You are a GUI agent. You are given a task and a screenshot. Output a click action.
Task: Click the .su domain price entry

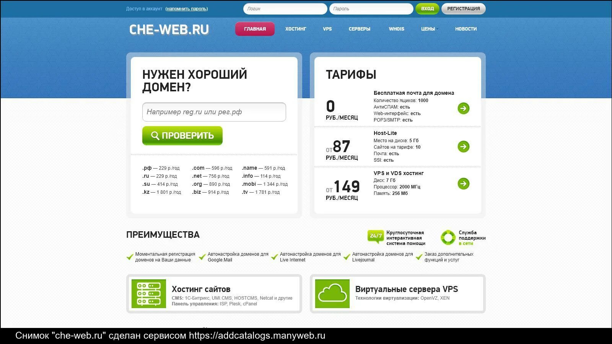coord(160,184)
